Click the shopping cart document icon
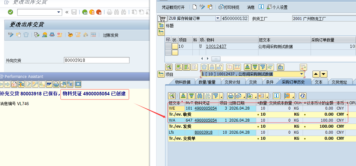 162,18
